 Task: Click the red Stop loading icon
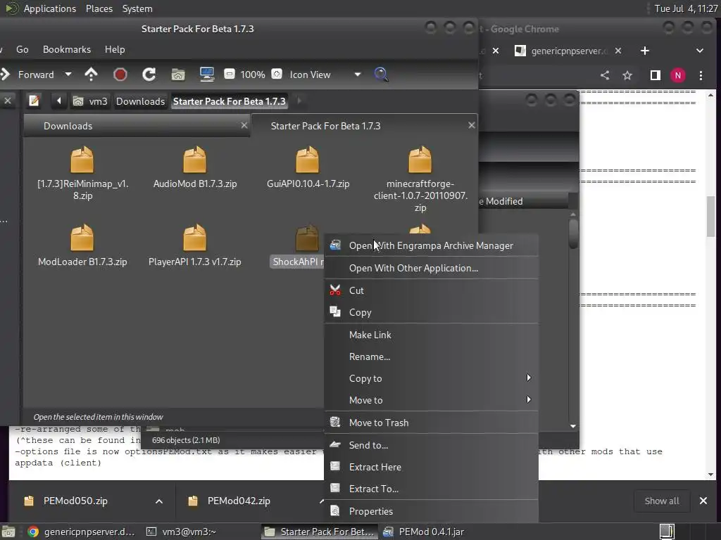[x=120, y=75]
